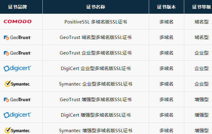Click 多域名 in Symantec 企业型 row

[166, 84]
